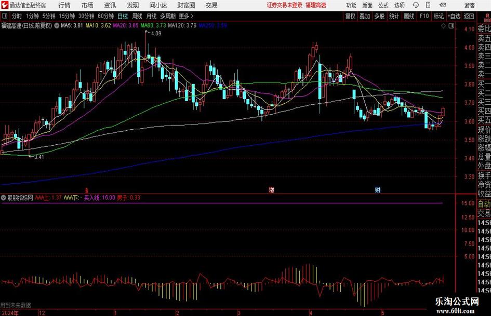Select the 15分钟 period
This screenshot has width=491, height=316.
(67, 16)
